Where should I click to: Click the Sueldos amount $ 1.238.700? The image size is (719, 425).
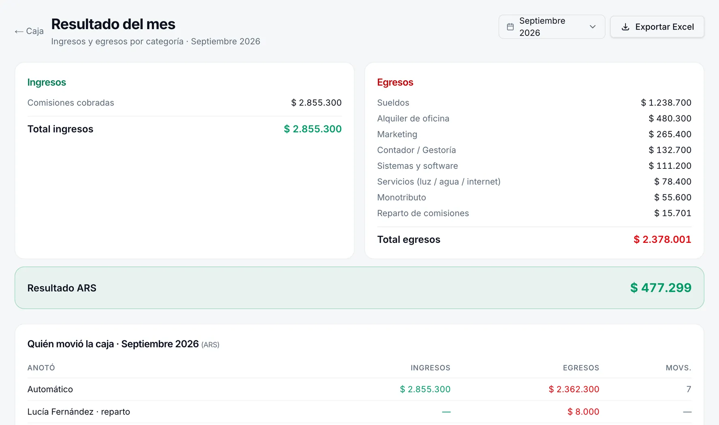click(x=666, y=103)
